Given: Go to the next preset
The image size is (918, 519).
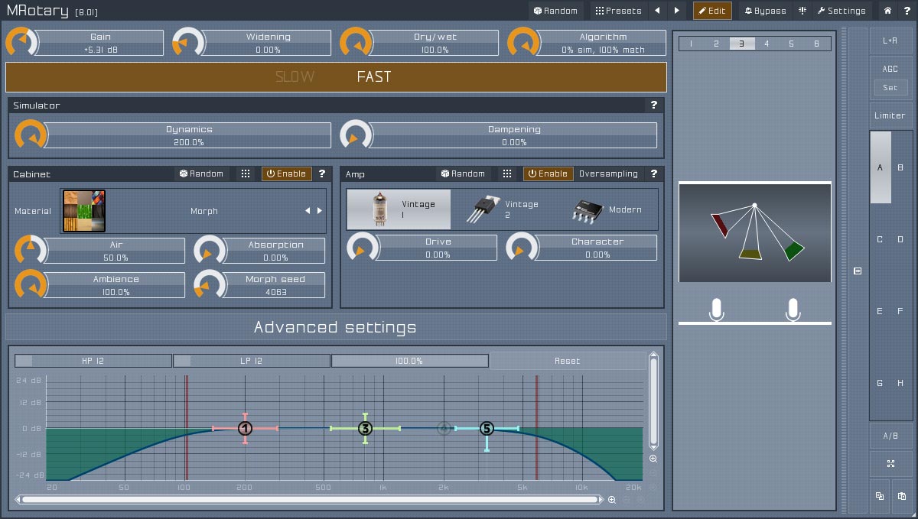Looking at the screenshot, I should [676, 11].
